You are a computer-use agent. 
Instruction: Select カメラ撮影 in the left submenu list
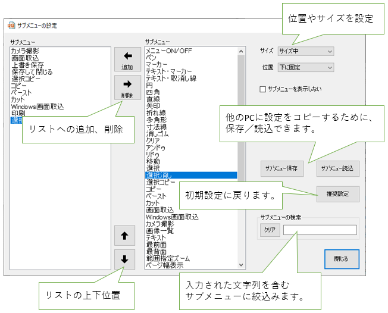[25, 52]
